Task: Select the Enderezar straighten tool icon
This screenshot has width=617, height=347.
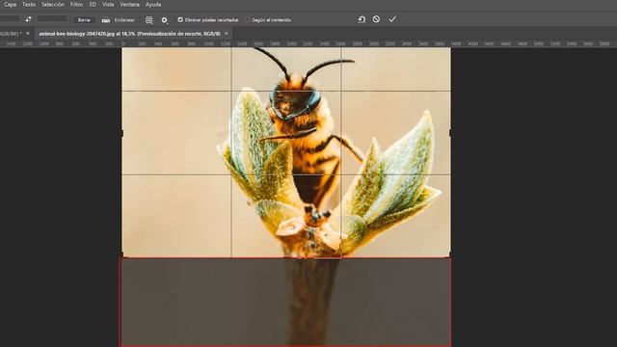Action: click(106, 19)
